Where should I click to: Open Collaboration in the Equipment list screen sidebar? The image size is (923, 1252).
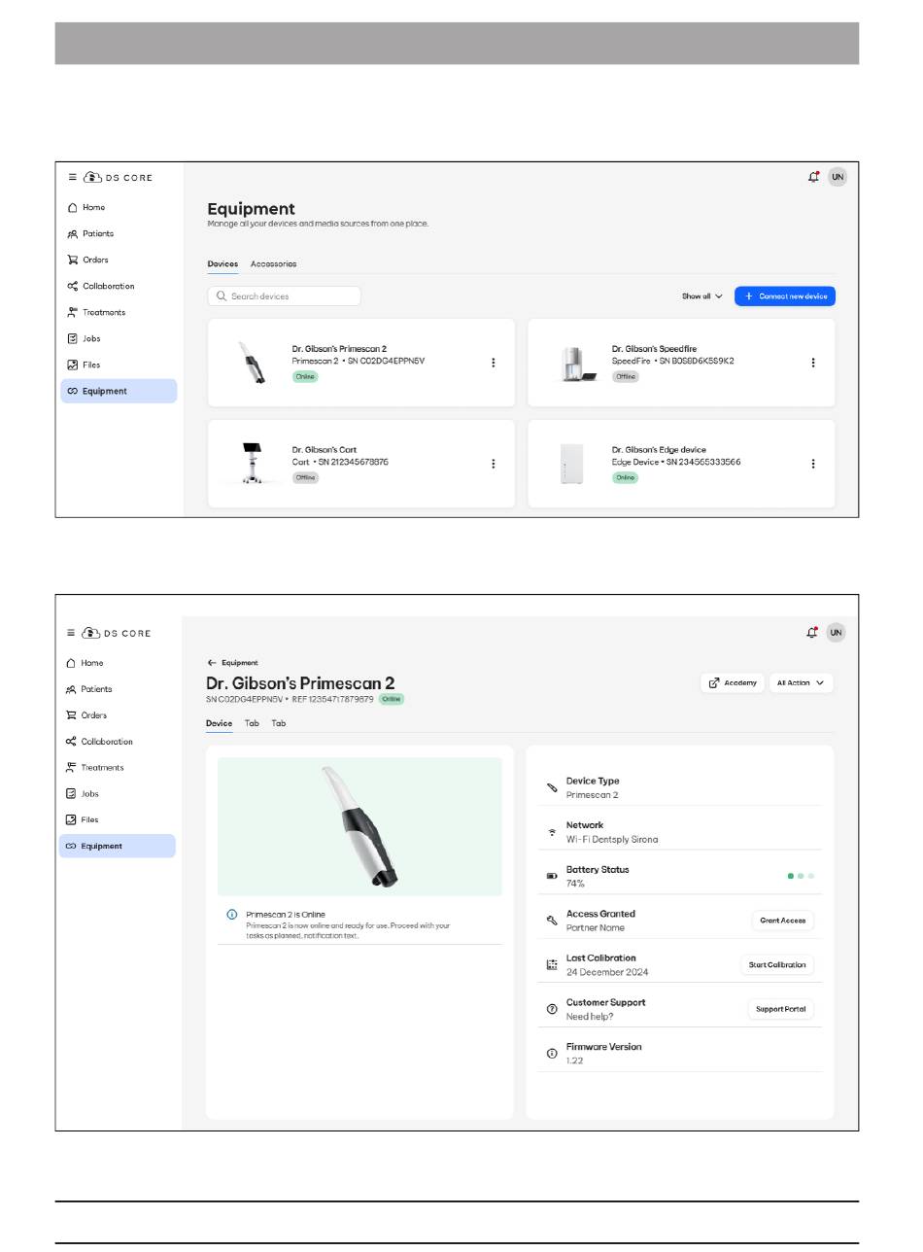coord(100,286)
